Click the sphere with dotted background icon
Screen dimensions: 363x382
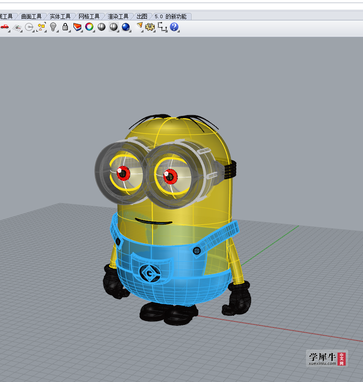click(x=114, y=27)
